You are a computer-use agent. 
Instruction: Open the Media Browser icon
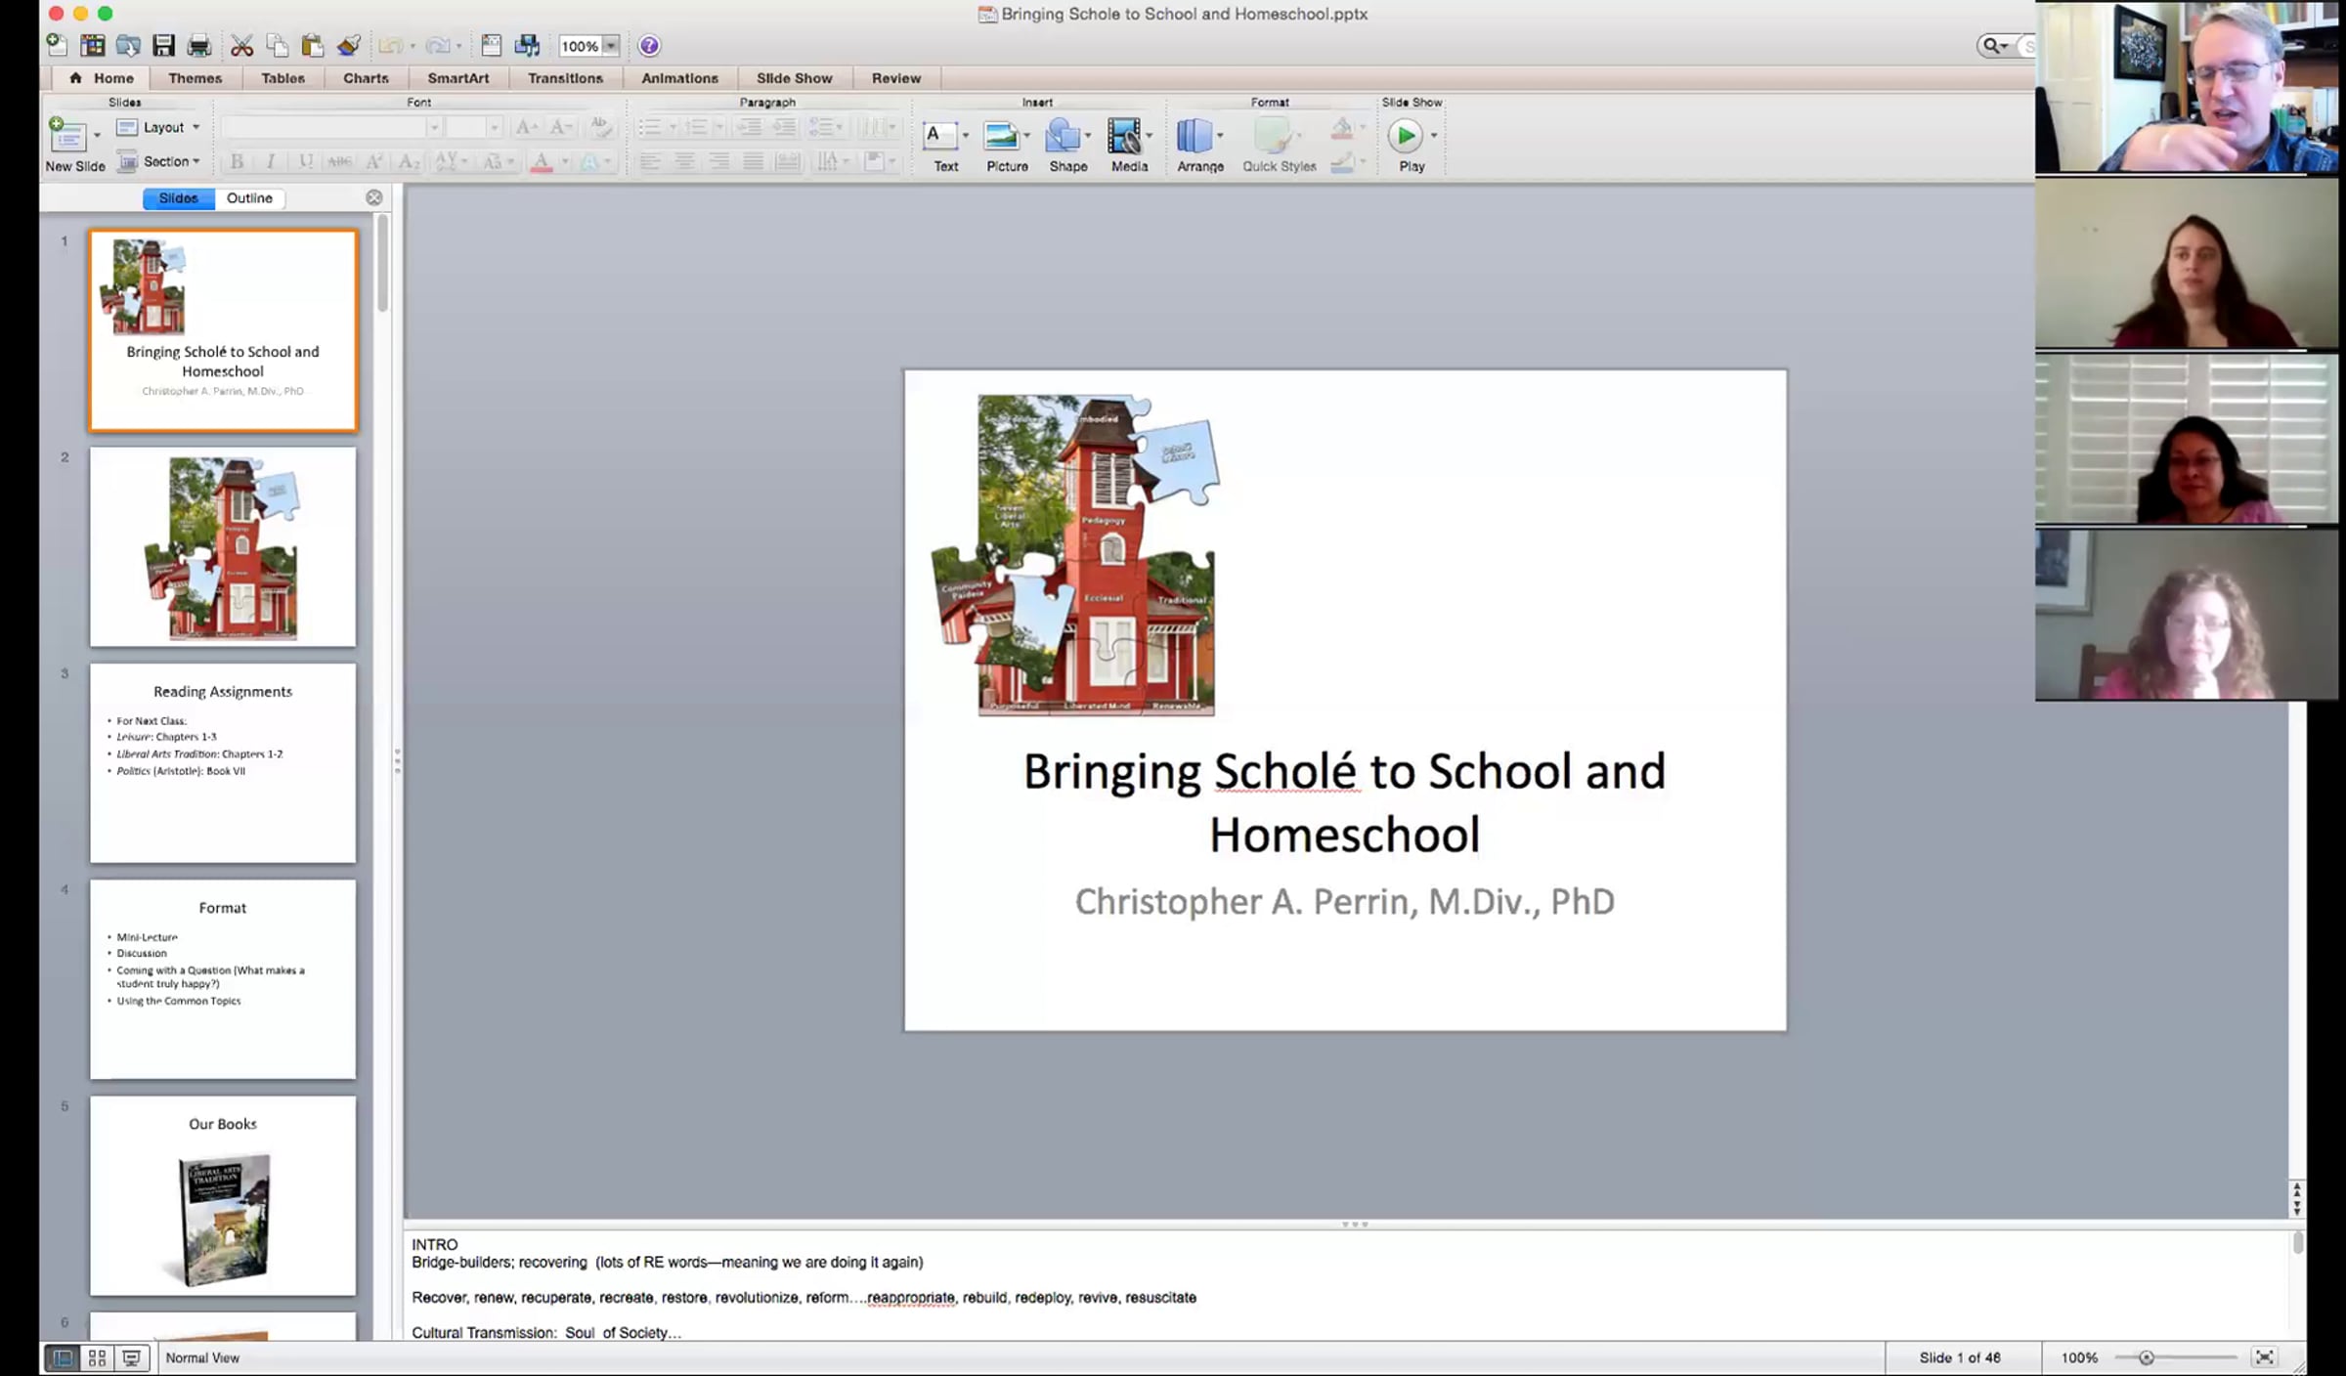(x=528, y=45)
